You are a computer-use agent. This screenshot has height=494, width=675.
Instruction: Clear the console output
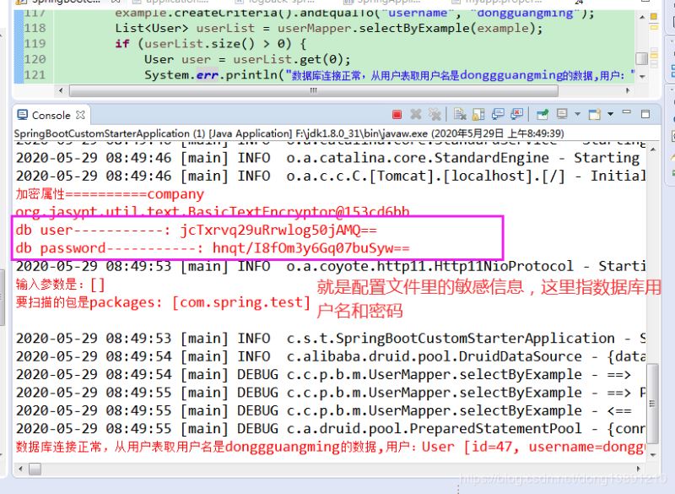(x=460, y=115)
